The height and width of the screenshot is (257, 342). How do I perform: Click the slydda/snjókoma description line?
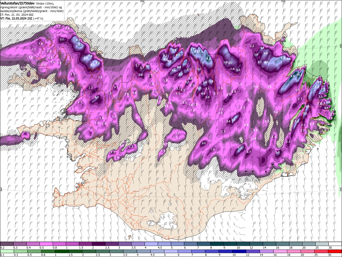click(32, 11)
